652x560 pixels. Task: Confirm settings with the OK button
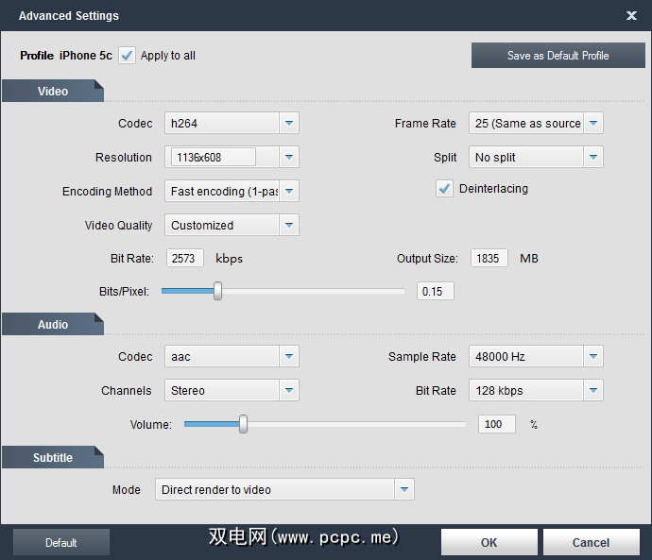[489, 543]
